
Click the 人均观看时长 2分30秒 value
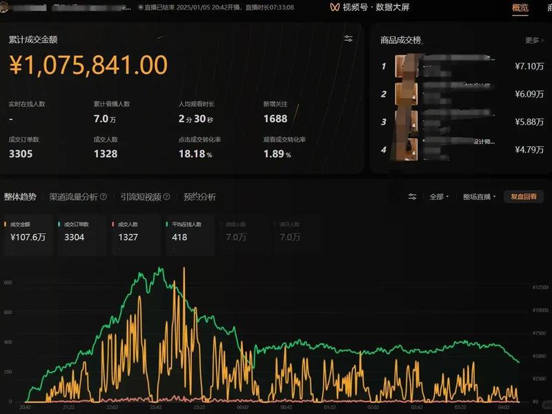[x=196, y=119]
